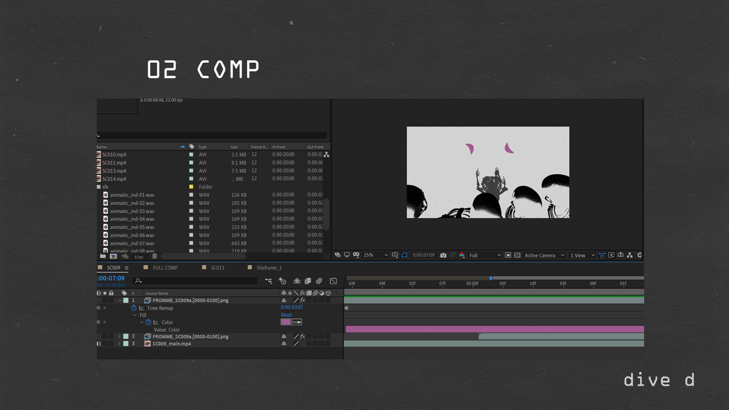Screen dimensions: 729x410
Task: Collapse layer 1 FROMME_SC009a properties
Action: pyautogui.click(x=120, y=300)
